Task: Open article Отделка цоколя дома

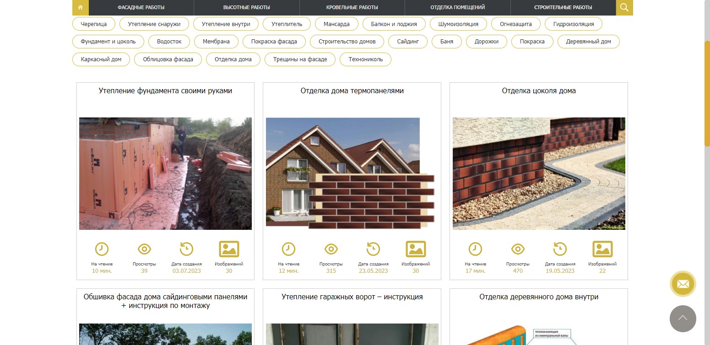Action: (x=539, y=91)
